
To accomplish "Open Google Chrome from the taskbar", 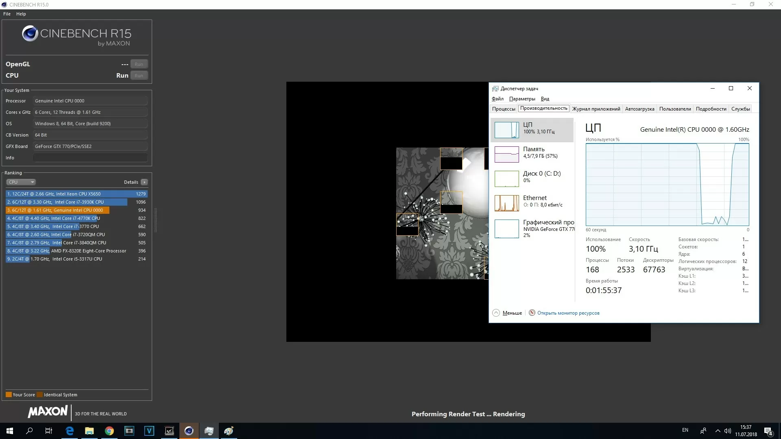I will (109, 431).
